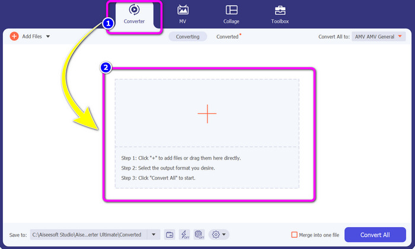
Task: Open the Collage tab
Action: [231, 15]
